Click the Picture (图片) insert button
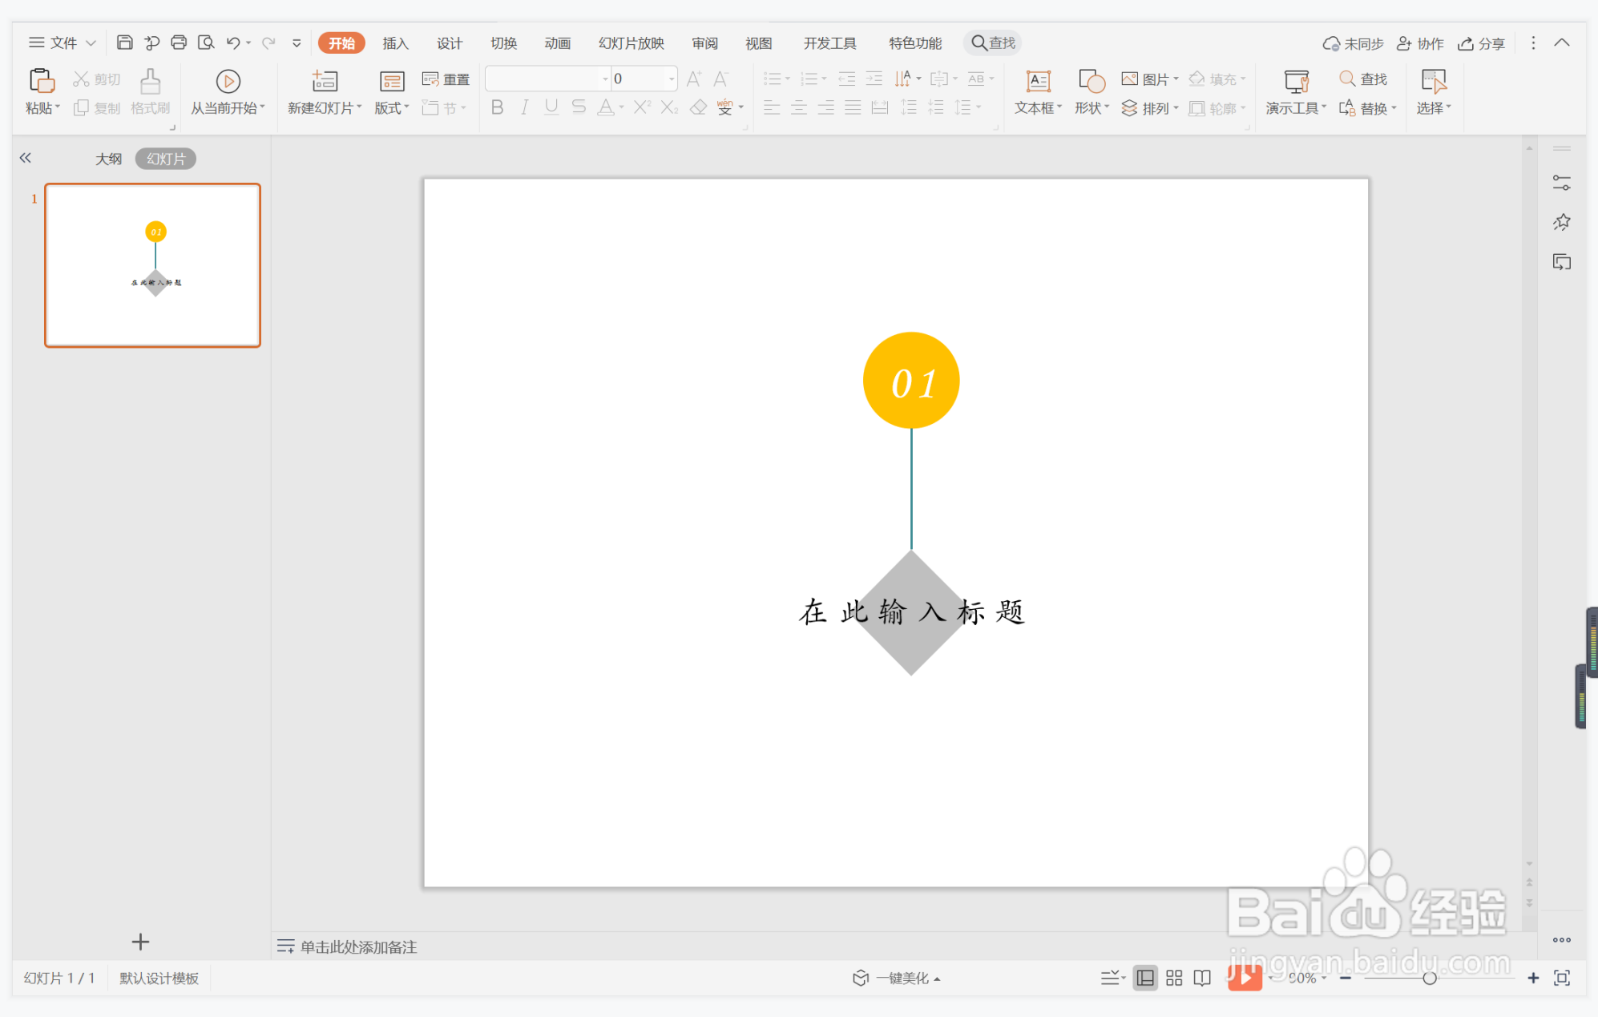The width and height of the screenshot is (1598, 1017). 1150,79
